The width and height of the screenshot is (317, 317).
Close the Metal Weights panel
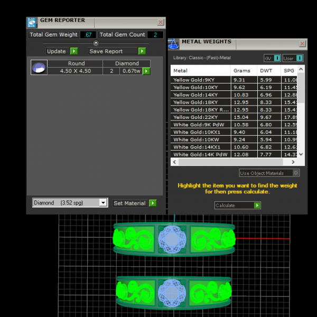click(x=302, y=44)
